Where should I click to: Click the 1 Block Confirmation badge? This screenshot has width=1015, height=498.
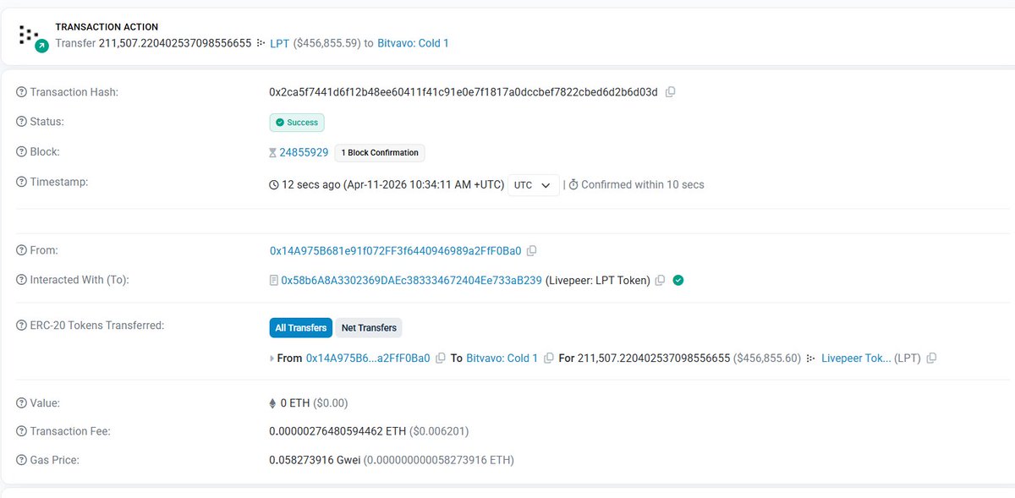point(380,153)
